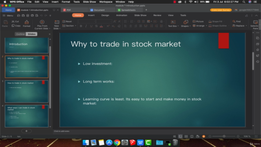Screen dimensions: 261x147
Task: Switch slide panel to Slides view
Action: coord(32,34)
